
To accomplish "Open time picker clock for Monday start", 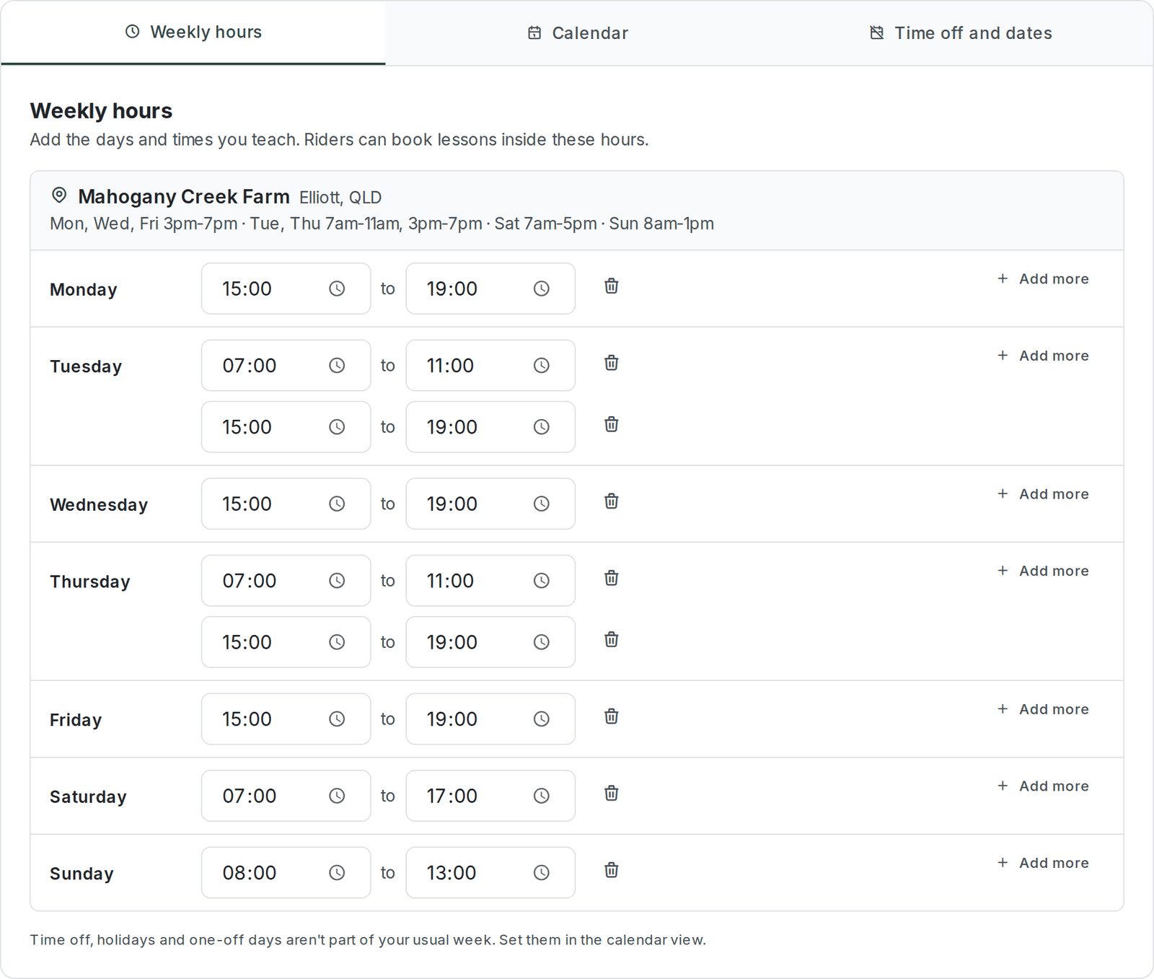I will click(337, 289).
